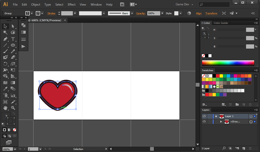The width and height of the screenshot is (260, 152).
Task: Pick the red swatch in Swatches panel
Action: 218,76
